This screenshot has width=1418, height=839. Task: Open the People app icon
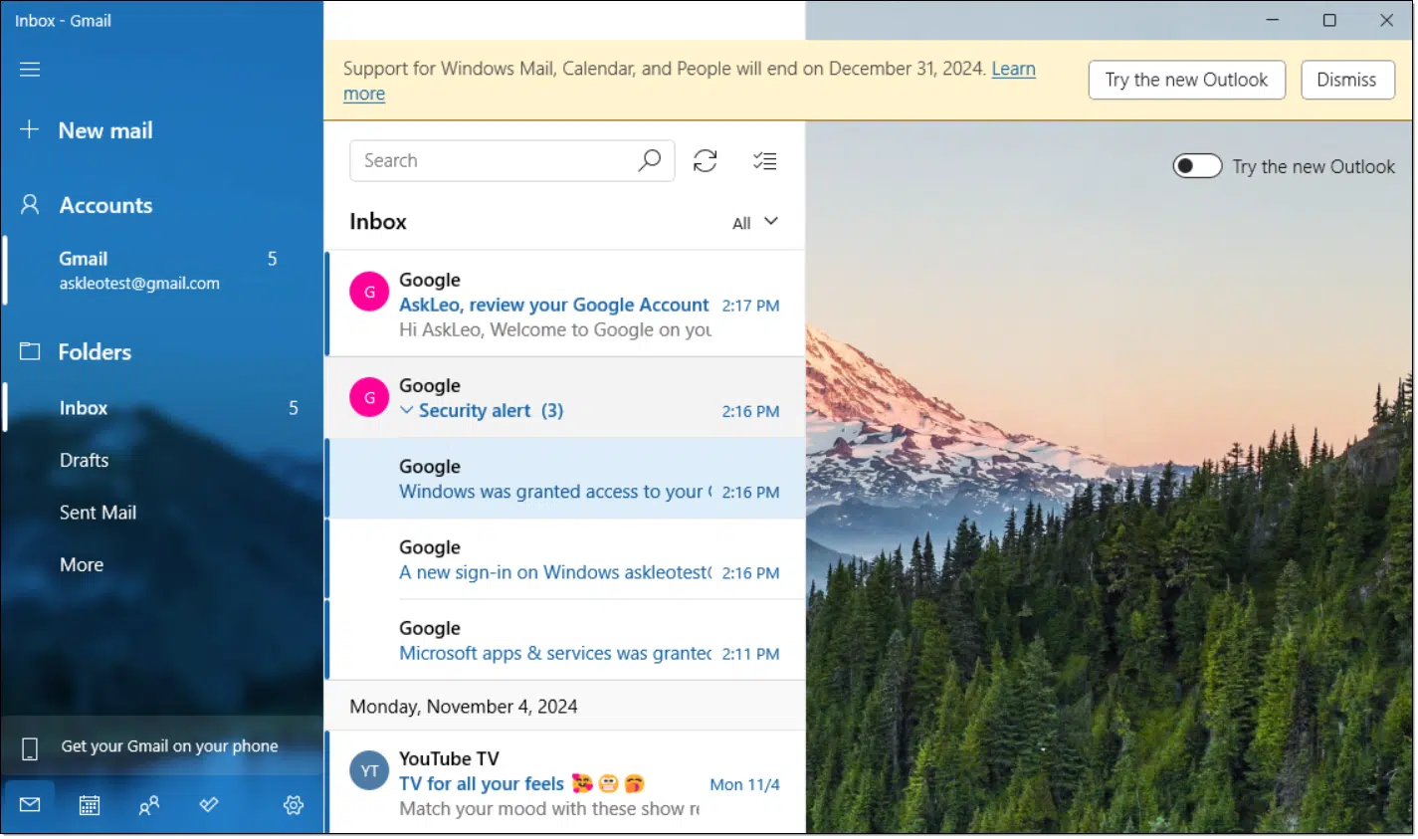(149, 805)
